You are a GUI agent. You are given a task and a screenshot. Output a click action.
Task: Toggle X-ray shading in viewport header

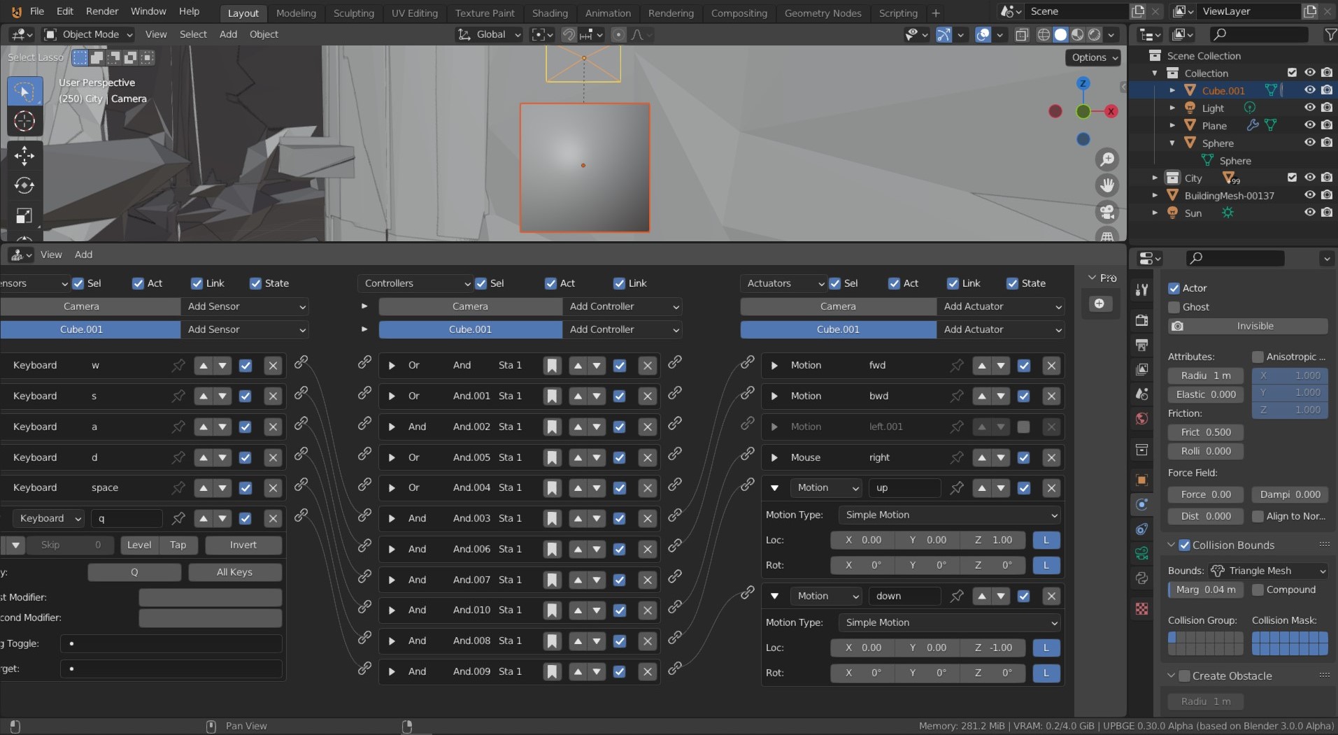click(x=1021, y=34)
